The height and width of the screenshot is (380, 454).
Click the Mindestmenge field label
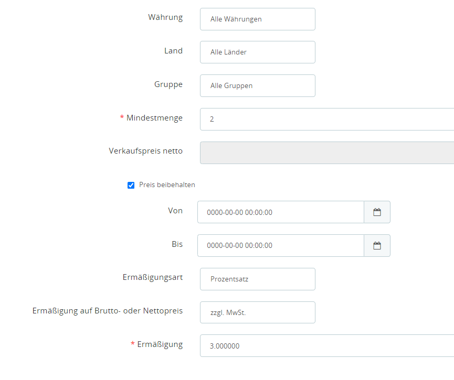pyautogui.click(x=154, y=118)
